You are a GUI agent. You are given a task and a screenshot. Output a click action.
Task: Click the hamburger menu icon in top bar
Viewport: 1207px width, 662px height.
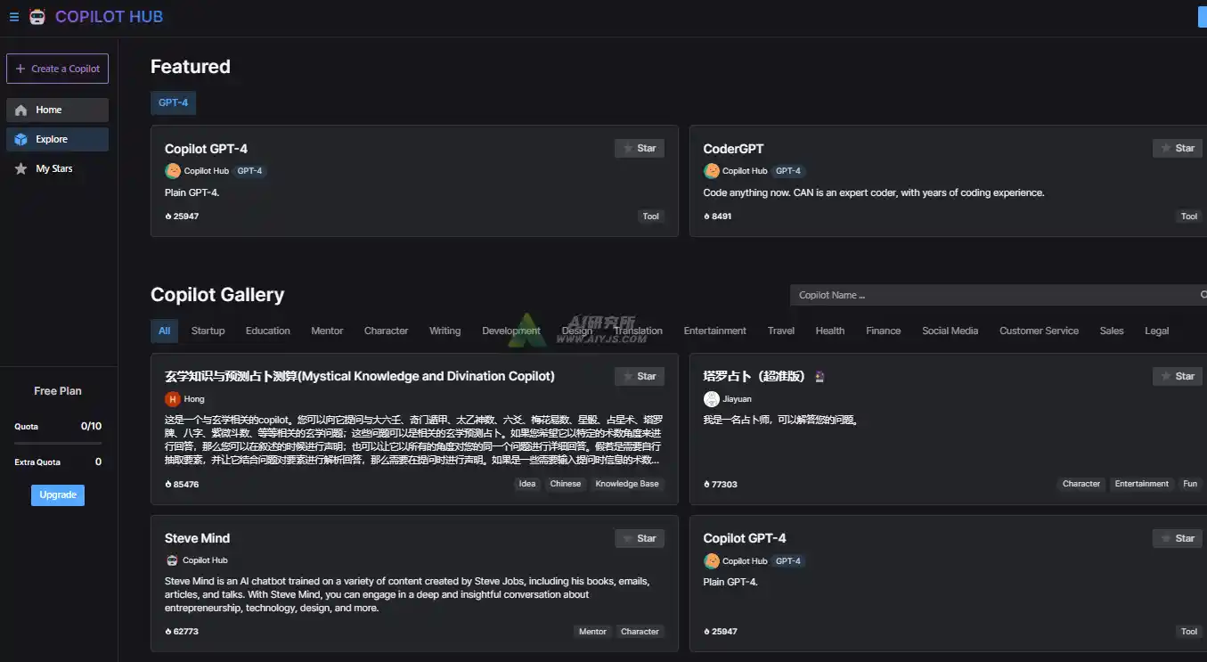click(x=13, y=16)
